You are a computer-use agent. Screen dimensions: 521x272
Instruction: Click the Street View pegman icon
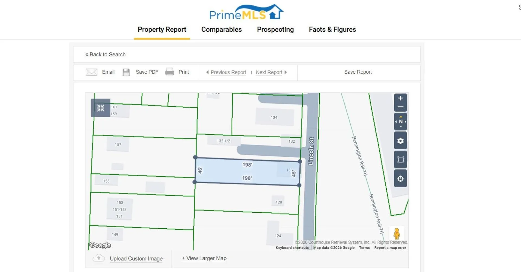[x=396, y=234]
